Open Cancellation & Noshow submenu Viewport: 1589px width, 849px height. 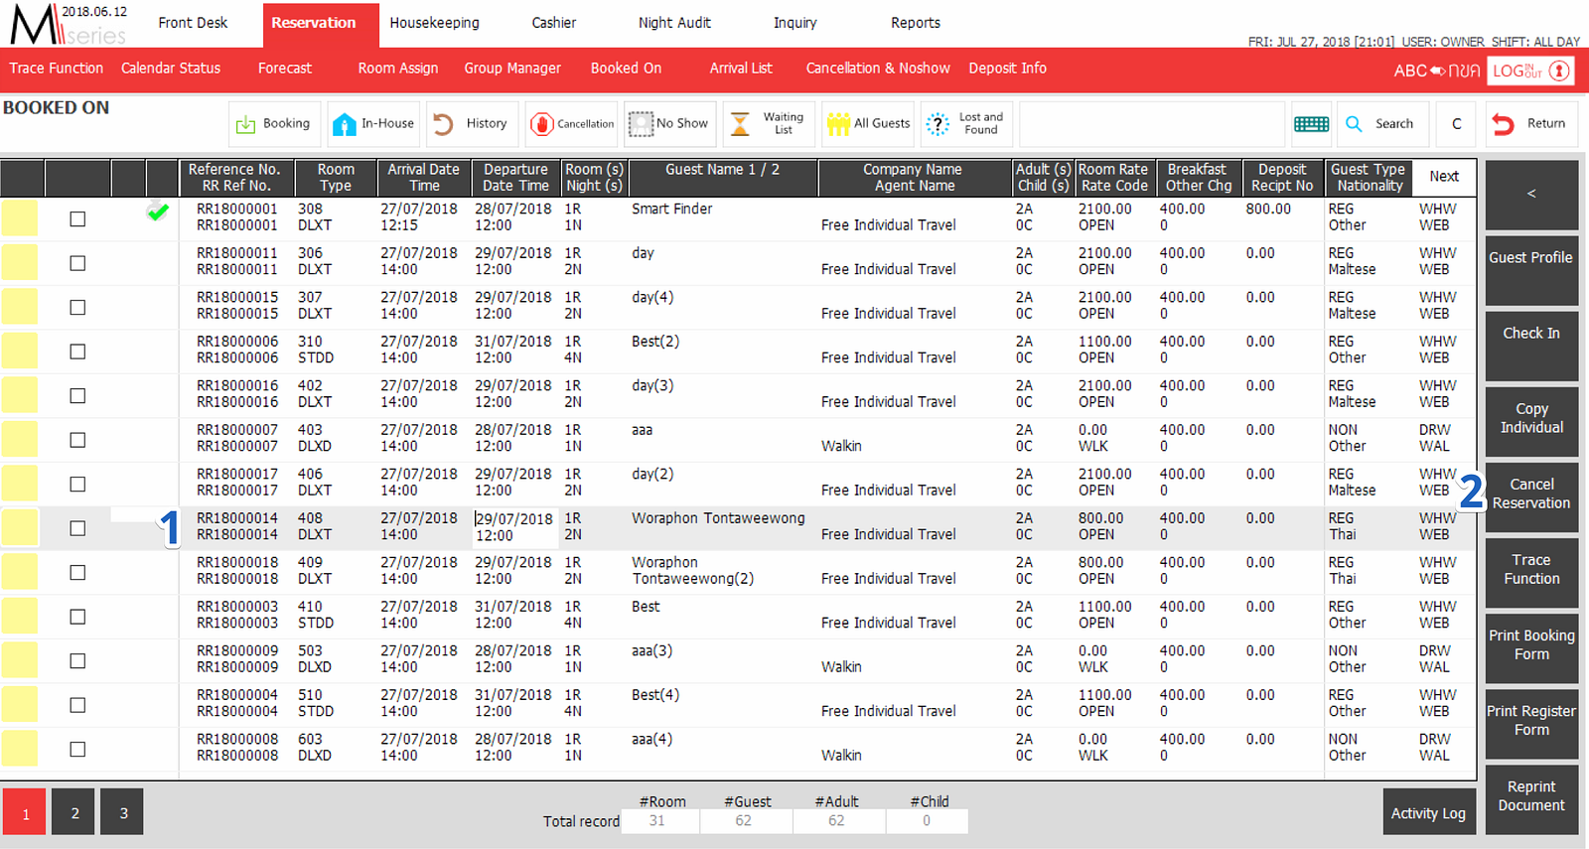pyautogui.click(x=878, y=69)
